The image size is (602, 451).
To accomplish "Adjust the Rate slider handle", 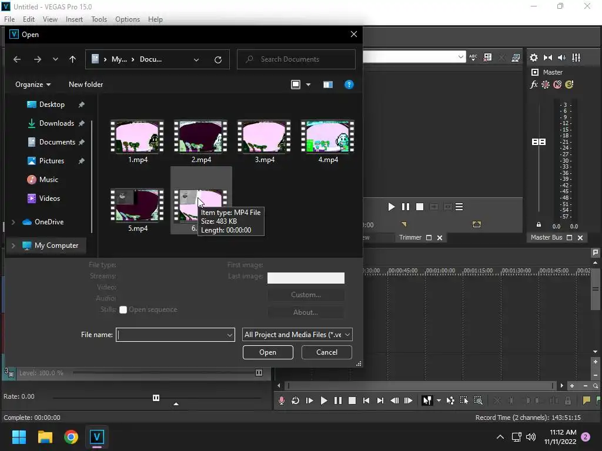I will (156, 398).
